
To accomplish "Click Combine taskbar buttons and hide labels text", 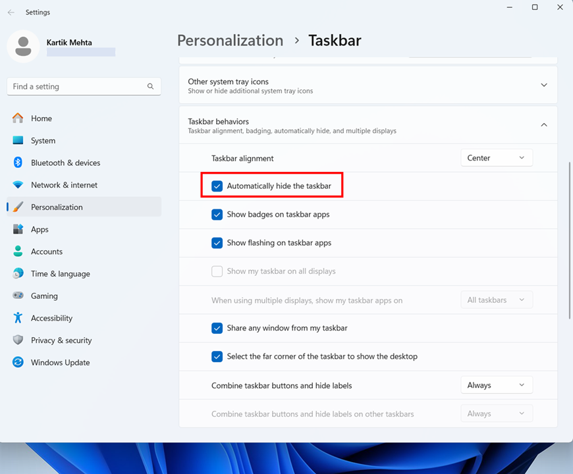I will 281,386.
